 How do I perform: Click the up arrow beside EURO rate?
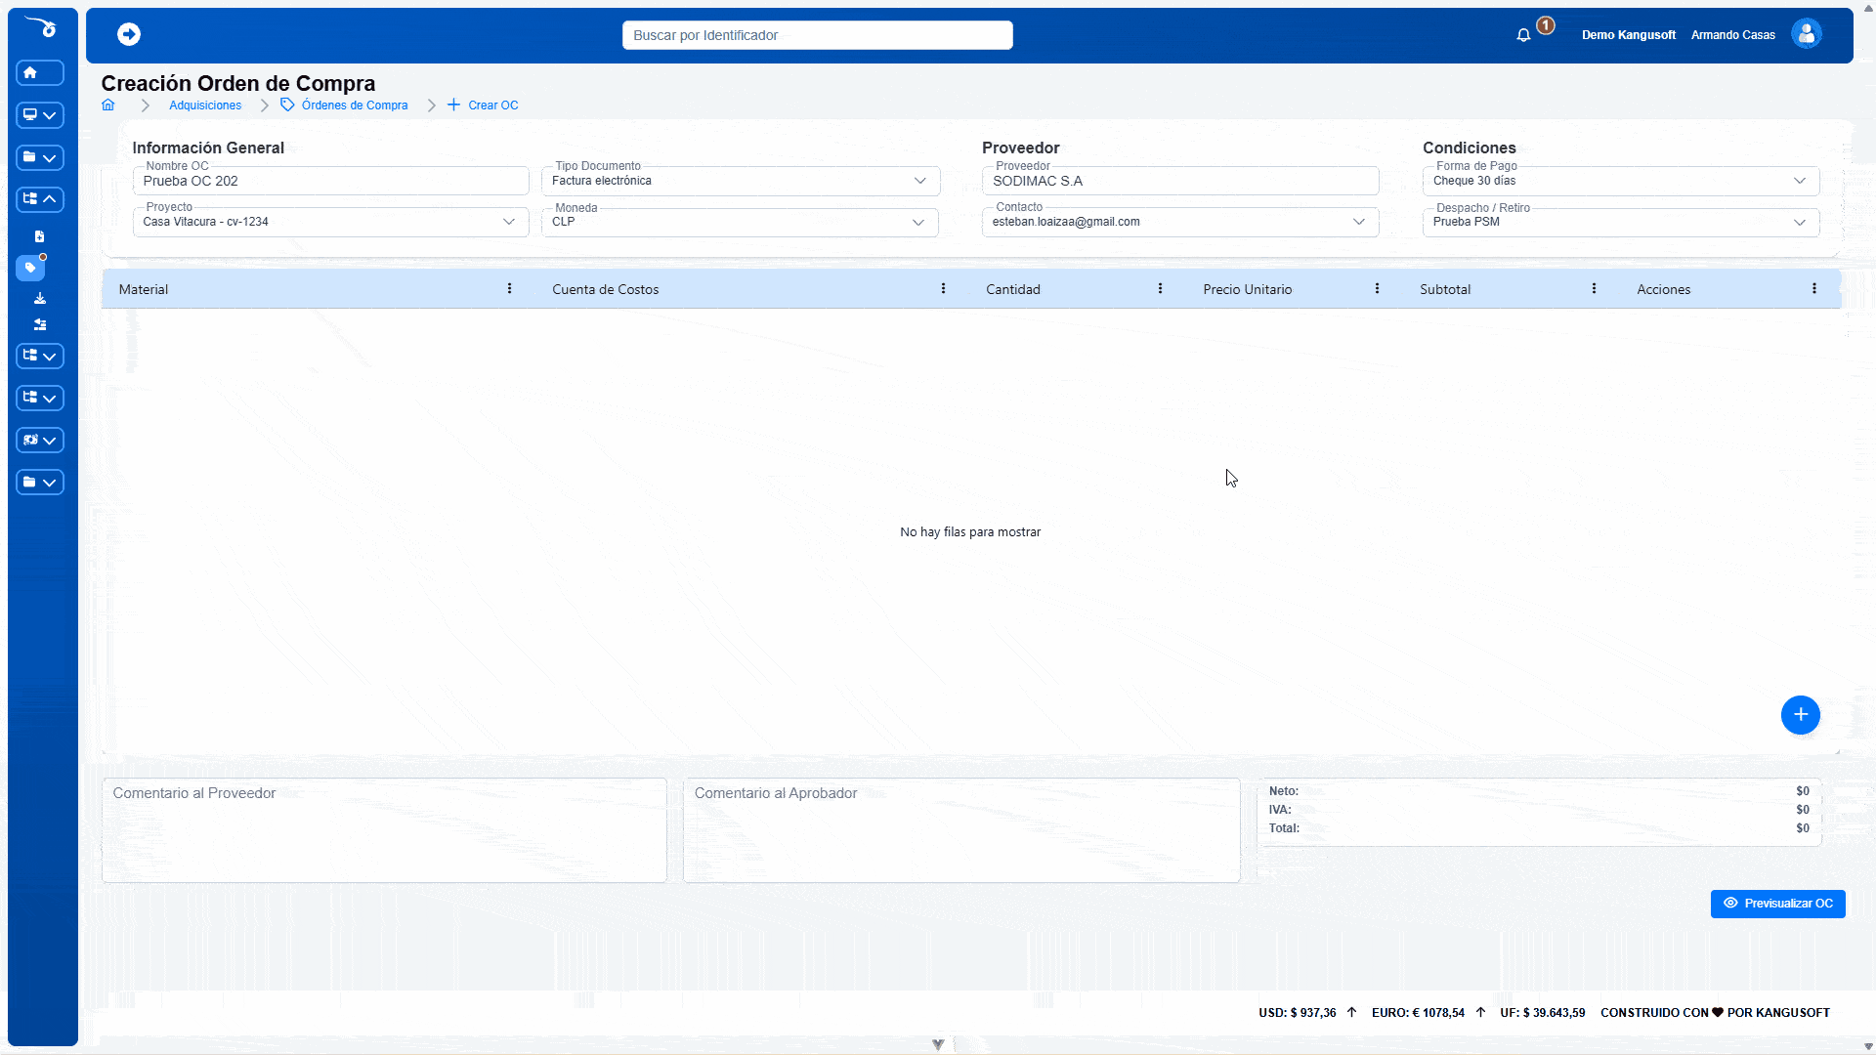click(1480, 1013)
